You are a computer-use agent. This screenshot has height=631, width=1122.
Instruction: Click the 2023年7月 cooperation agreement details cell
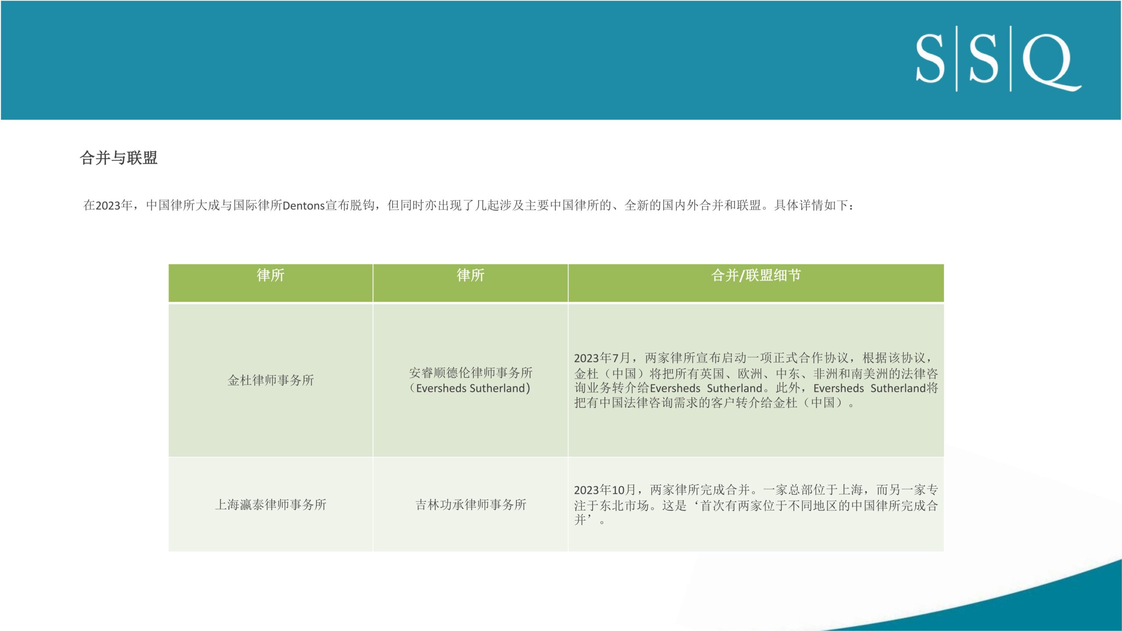click(756, 380)
